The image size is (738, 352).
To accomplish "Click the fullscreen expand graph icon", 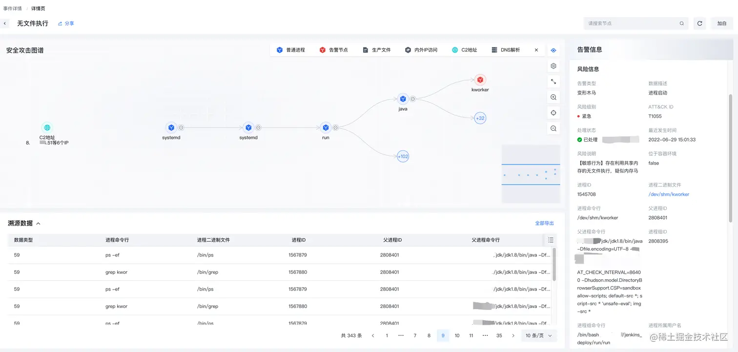I will pyautogui.click(x=553, y=82).
